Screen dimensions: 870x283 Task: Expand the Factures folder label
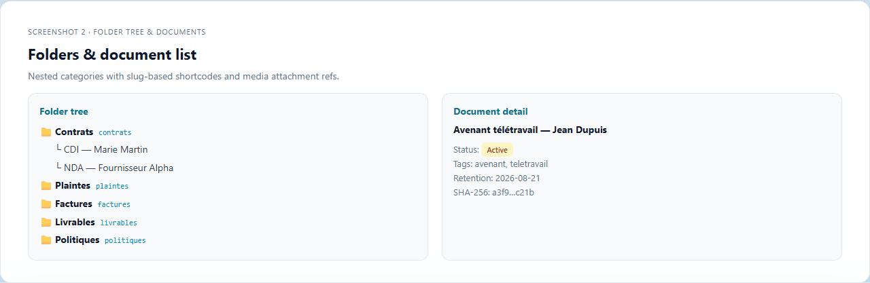73,204
